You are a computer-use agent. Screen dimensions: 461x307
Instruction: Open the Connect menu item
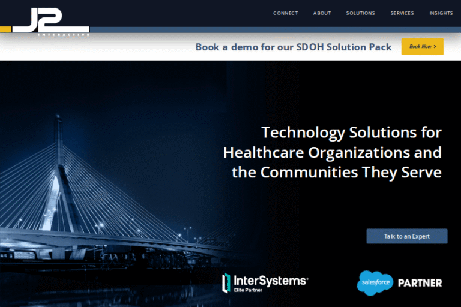[x=285, y=13]
